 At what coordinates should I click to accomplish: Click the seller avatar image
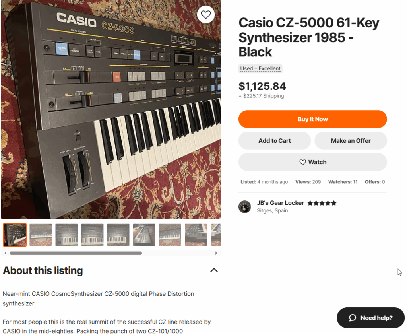tap(244, 207)
